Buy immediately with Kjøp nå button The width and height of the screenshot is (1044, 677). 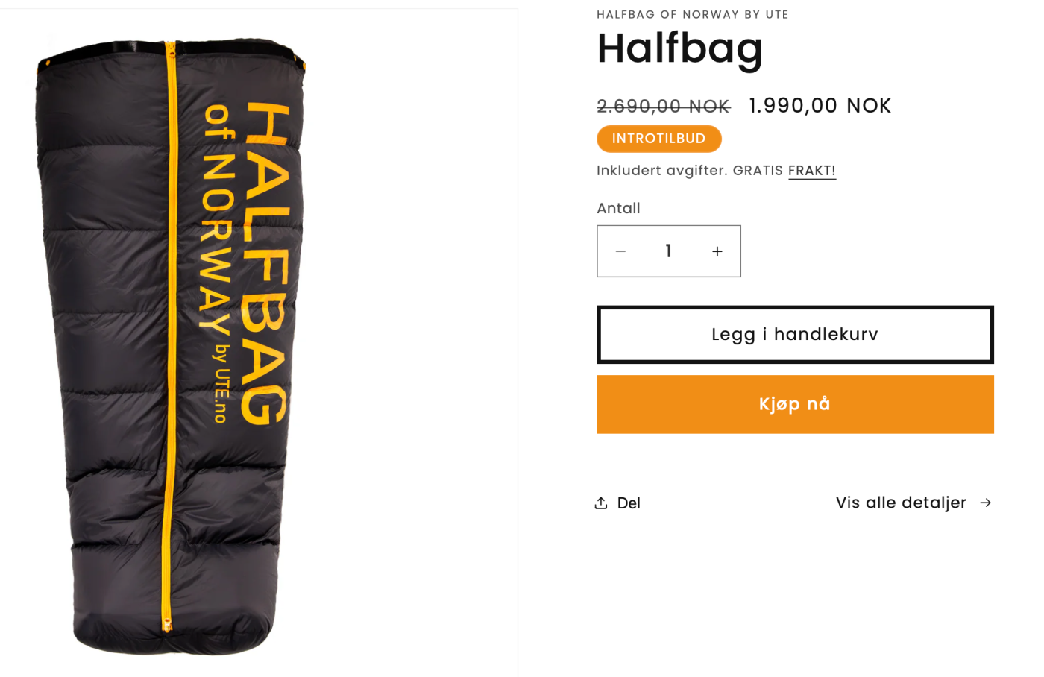[x=795, y=404]
